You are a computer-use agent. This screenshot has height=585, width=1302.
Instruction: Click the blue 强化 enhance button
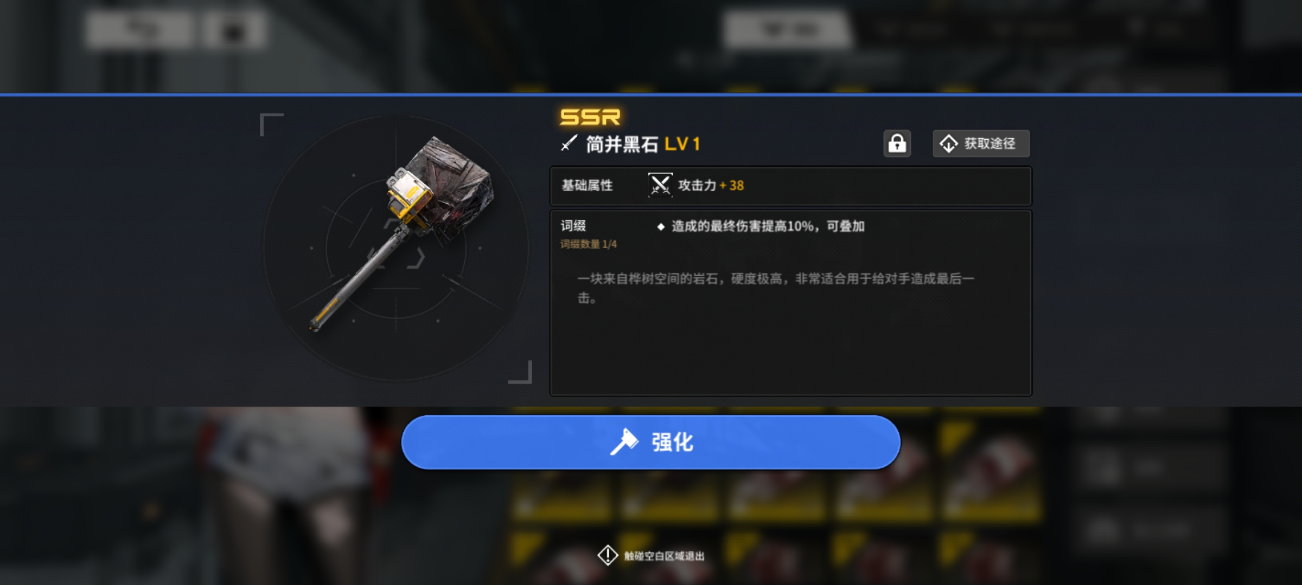tap(651, 442)
